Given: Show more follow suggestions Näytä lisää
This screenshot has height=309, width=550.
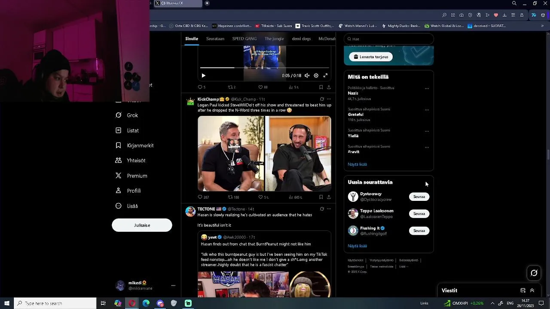Looking at the screenshot, I should (x=357, y=246).
